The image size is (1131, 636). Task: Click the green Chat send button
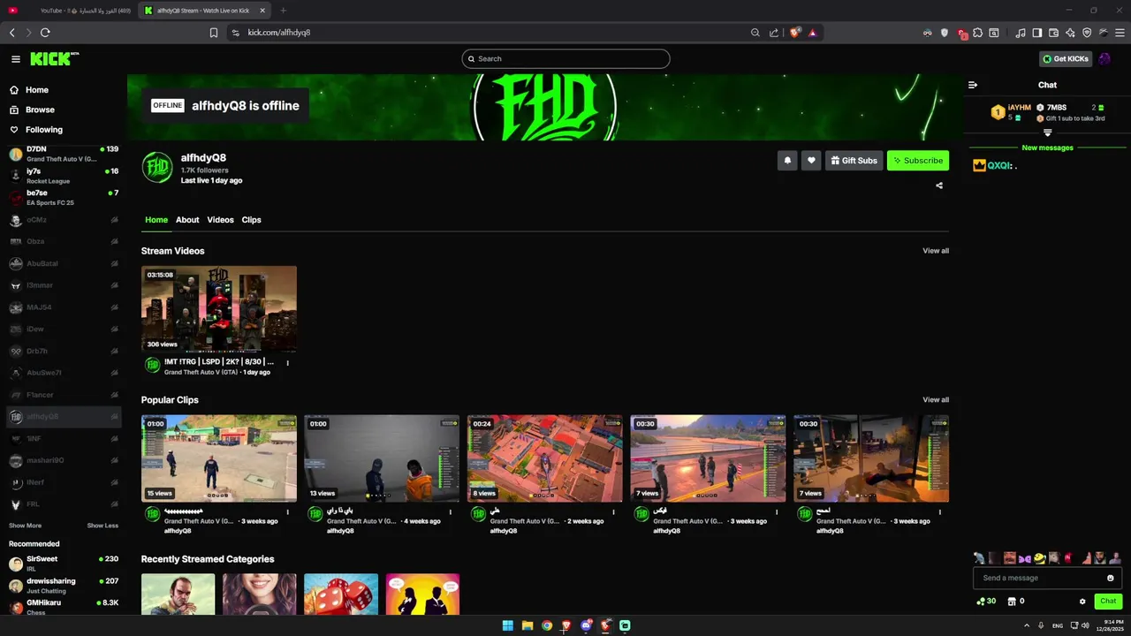pyautogui.click(x=1108, y=602)
